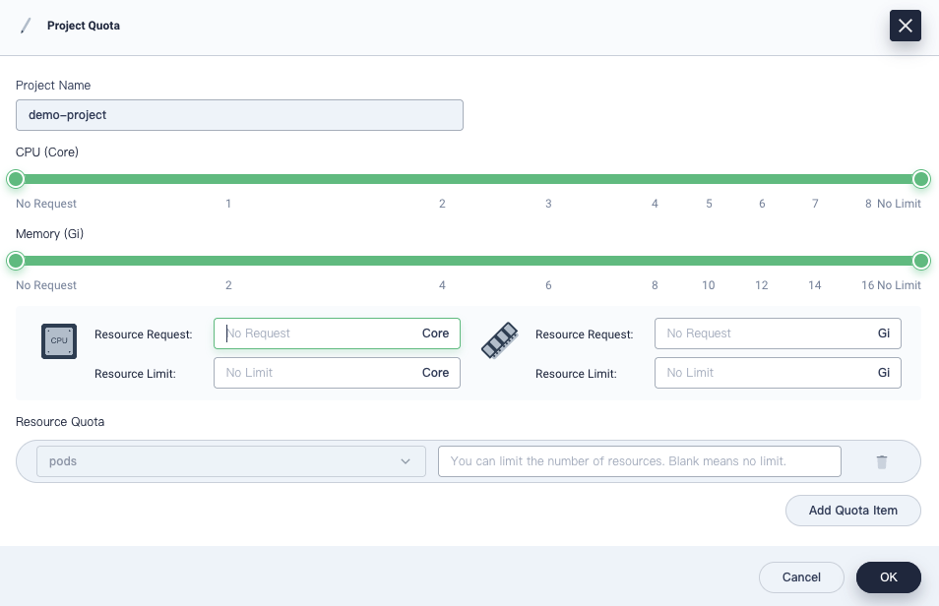
Task: Open the pods resource type dropdown
Action: [x=230, y=461]
